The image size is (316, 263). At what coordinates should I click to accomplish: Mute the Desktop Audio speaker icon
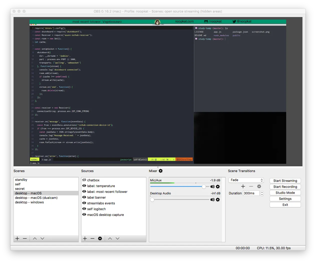coord(212,200)
